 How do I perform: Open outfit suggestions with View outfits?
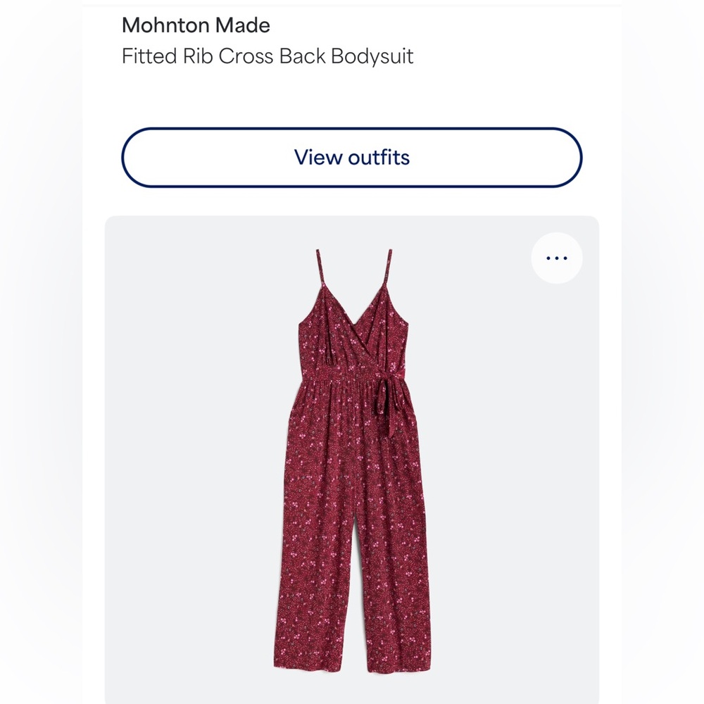click(352, 157)
